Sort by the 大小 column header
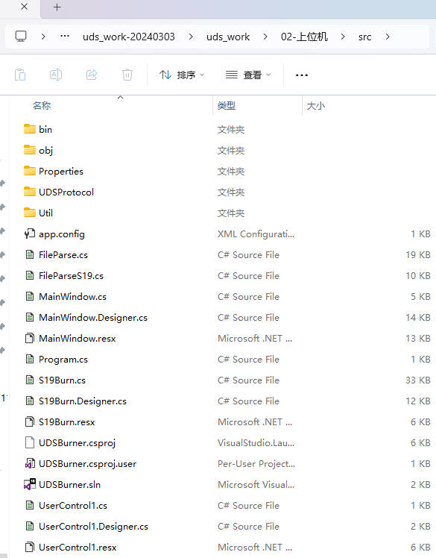 coord(316,105)
